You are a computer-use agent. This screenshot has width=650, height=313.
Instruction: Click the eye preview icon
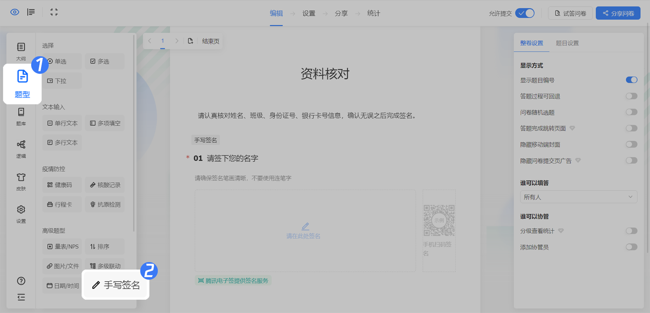pyautogui.click(x=15, y=12)
